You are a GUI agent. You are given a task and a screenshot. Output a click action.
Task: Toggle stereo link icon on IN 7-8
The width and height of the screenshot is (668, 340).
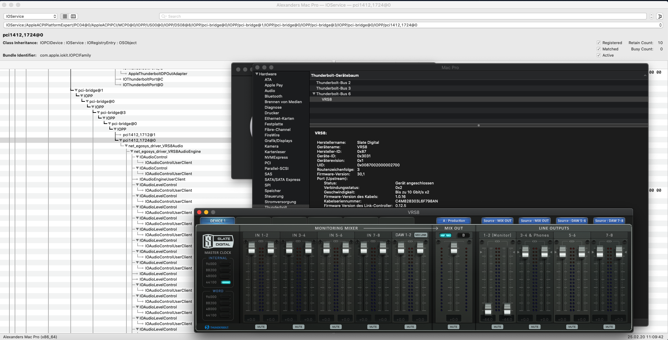[x=373, y=241]
